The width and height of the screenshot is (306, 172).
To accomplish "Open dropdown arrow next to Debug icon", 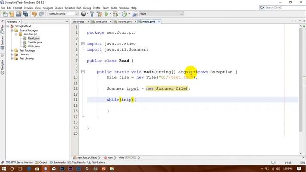I will [120, 14].
